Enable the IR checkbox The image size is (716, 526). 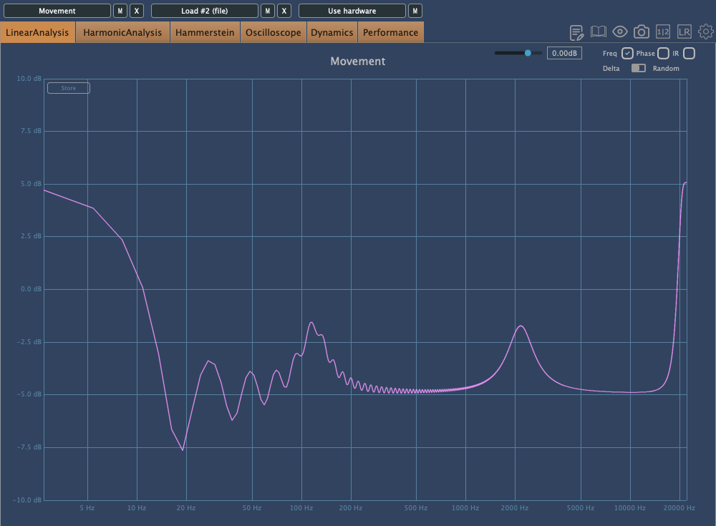click(x=689, y=54)
